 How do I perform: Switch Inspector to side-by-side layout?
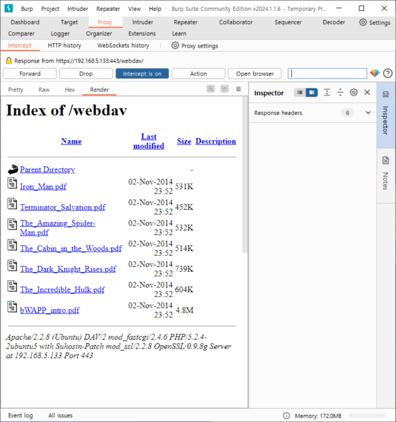311,93
